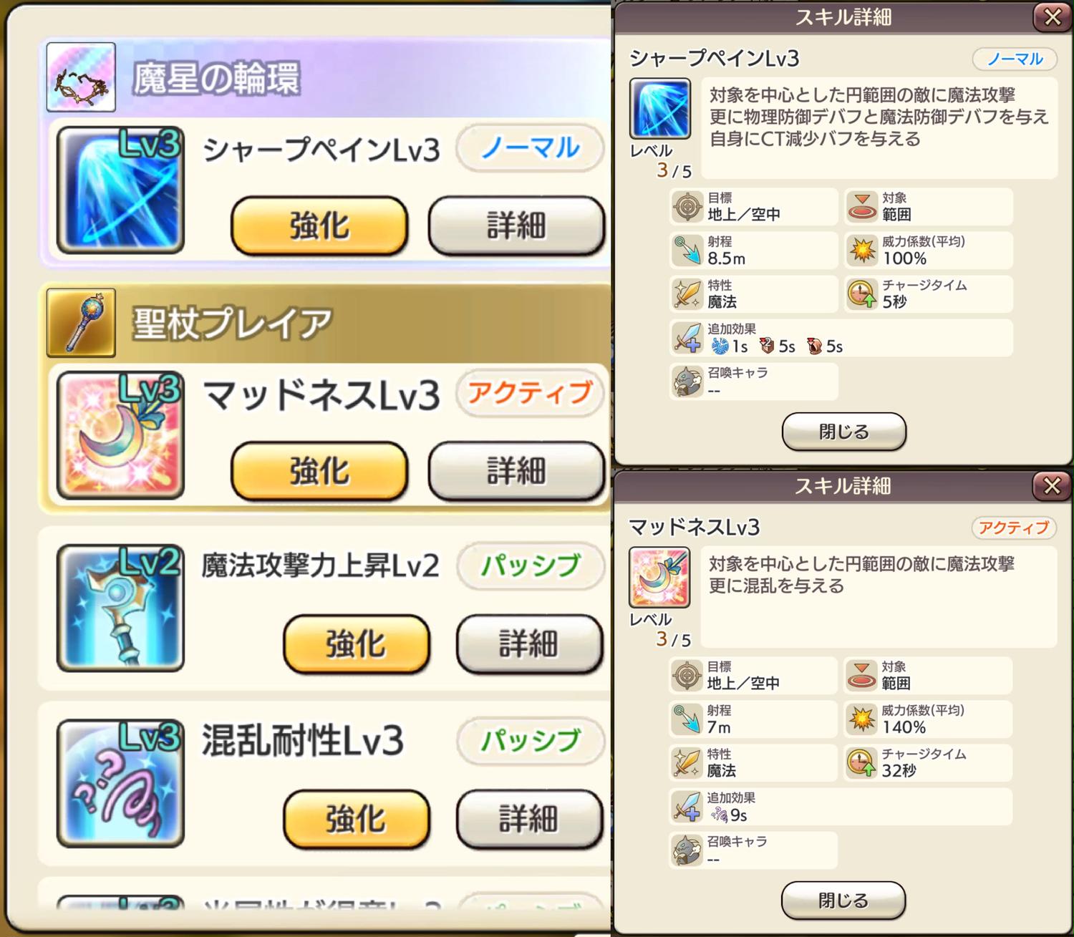The height and width of the screenshot is (937, 1074).
Task: Open 詳細 for 魔法攻撃力上昇Lv2
Action: [529, 644]
